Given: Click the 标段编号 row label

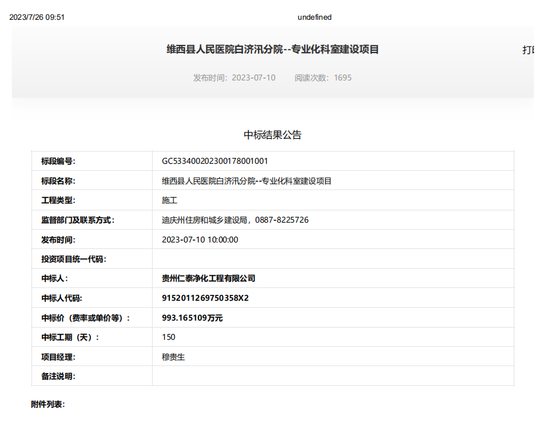Looking at the screenshot, I should pos(58,161).
